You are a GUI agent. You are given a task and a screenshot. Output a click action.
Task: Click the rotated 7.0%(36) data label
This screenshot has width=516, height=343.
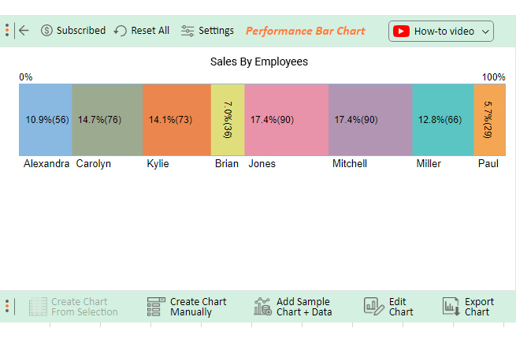pyautogui.click(x=228, y=120)
